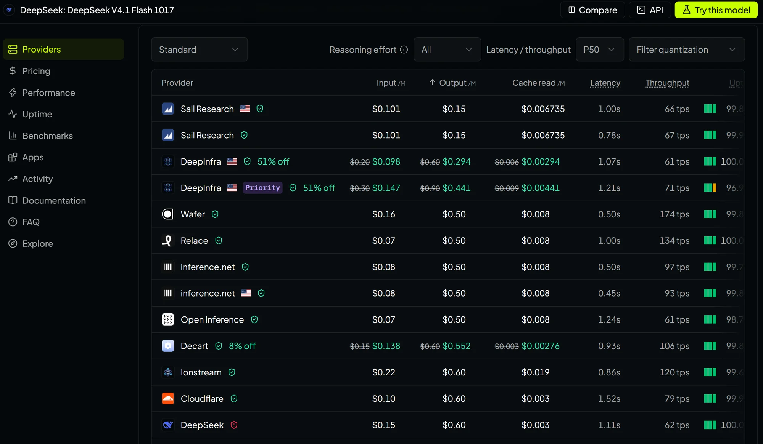763x444 pixels.
Task: Click the US flag icon beside DeepInfra Priority
Action: (x=232, y=188)
